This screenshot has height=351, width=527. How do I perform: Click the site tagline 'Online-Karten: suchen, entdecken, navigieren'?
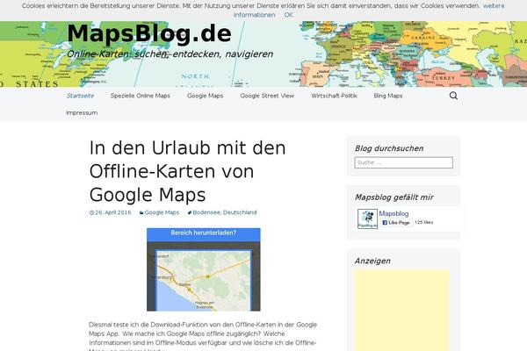click(170, 54)
